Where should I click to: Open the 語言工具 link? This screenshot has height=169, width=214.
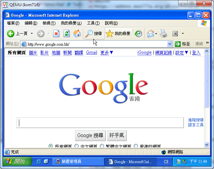tap(196, 125)
